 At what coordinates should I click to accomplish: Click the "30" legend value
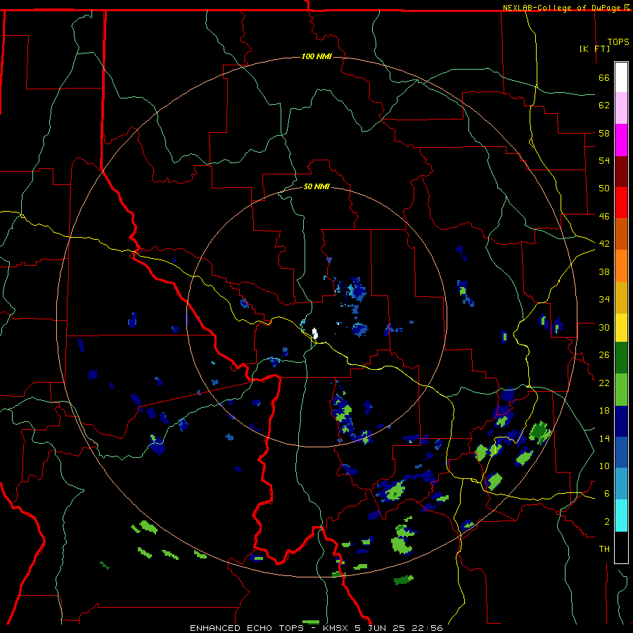coord(604,327)
